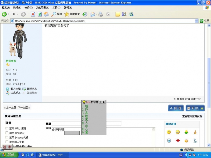Launch Internet Explorer quick launch icon
This screenshot has height=158, width=211.
tap(28, 155)
